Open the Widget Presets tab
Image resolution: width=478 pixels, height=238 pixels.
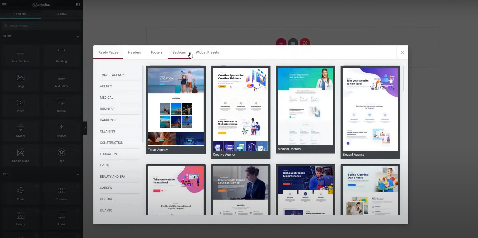[x=207, y=52]
